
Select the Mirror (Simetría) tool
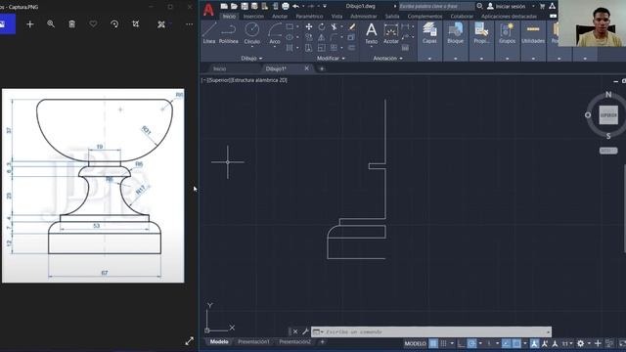(x=322, y=37)
